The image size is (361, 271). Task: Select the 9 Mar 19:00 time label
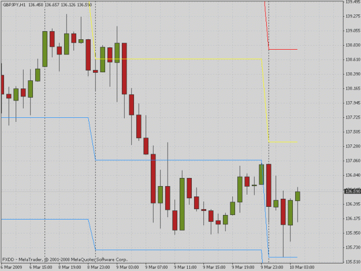(x=243, y=267)
